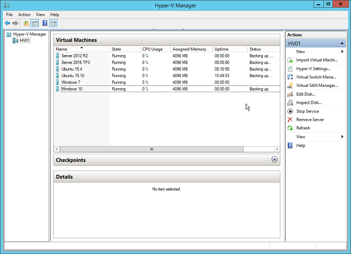
Task: Click the Server 2016 TP3 VM icon
Action: click(58, 62)
